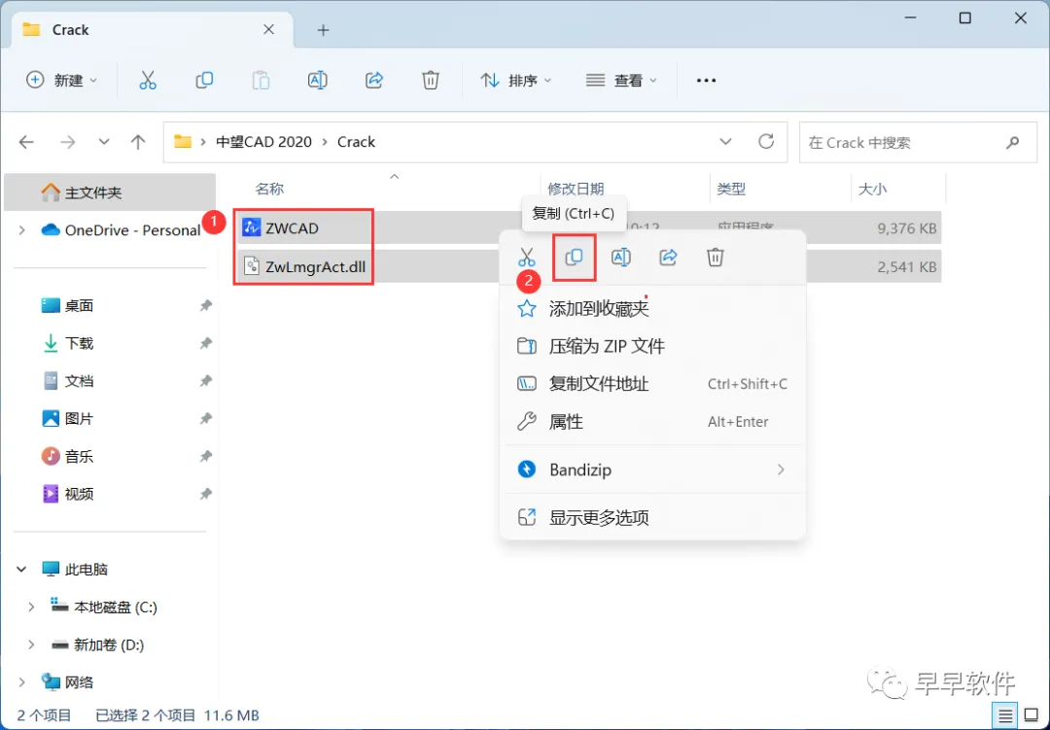This screenshot has width=1050, height=730.
Task: Click Copy icon in context menu
Action: (x=574, y=258)
